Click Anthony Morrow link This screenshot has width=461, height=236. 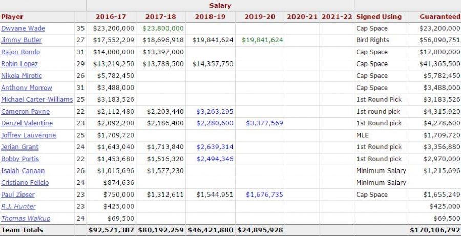24,88
